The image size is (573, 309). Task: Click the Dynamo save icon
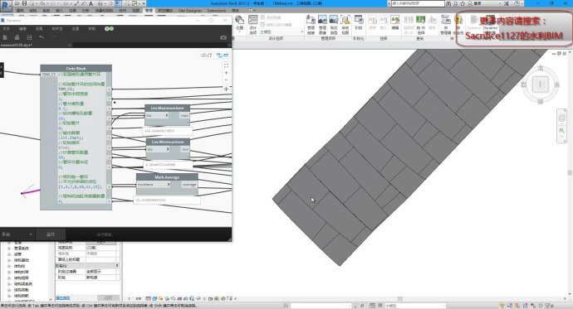pos(29,37)
